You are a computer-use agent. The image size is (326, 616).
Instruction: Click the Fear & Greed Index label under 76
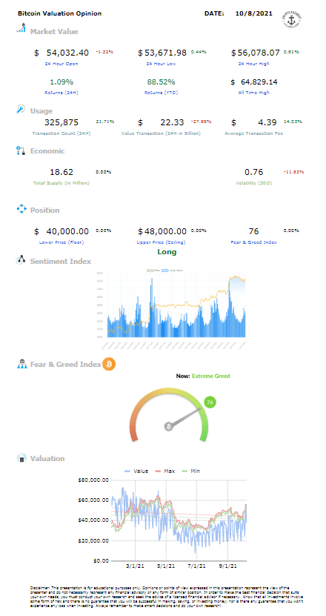click(x=253, y=242)
